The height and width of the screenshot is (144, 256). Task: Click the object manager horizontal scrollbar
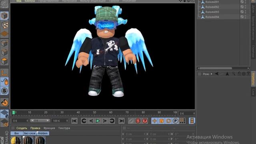[216, 68]
